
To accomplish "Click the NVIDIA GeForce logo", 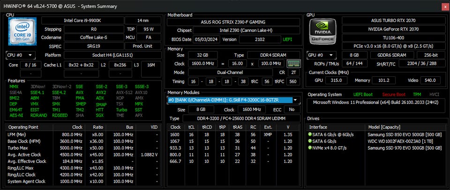I will click(x=322, y=32).
